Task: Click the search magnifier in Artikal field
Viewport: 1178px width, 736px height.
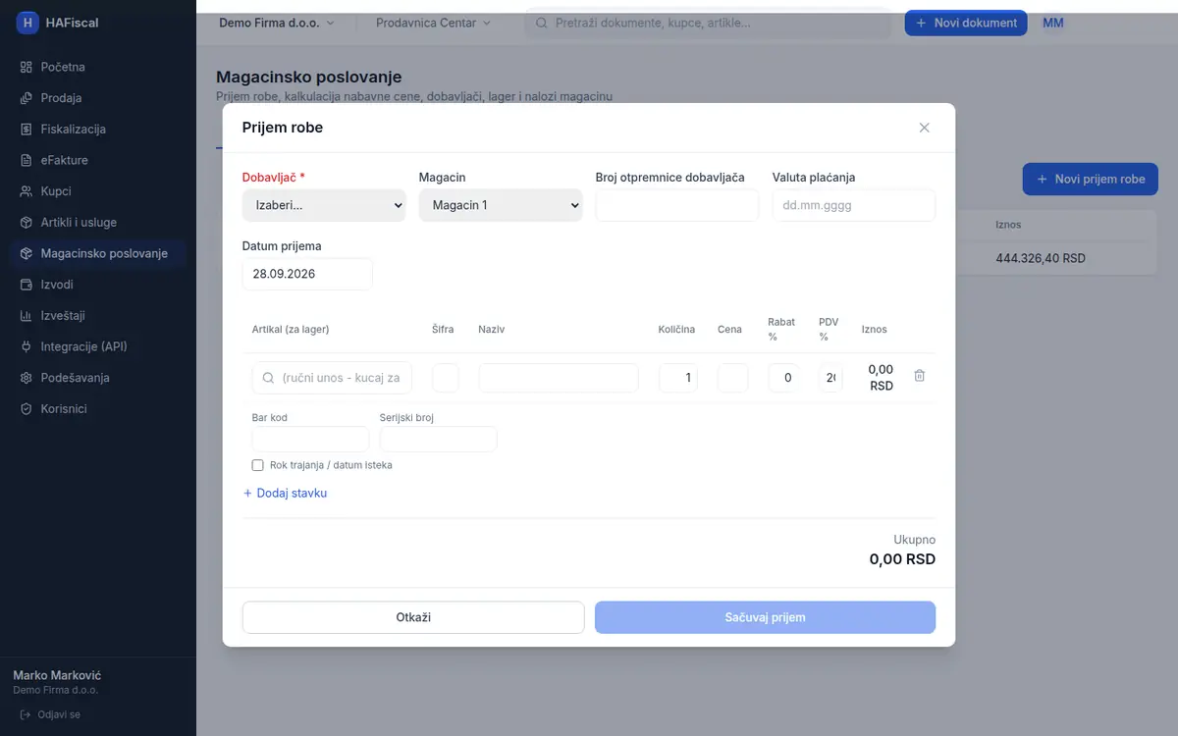Action: [267, 378]
